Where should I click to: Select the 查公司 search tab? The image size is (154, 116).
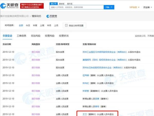tap(54, 4)
